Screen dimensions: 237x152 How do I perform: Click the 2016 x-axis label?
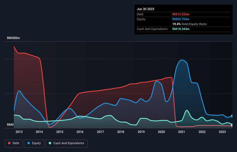[x=80, y=132]
